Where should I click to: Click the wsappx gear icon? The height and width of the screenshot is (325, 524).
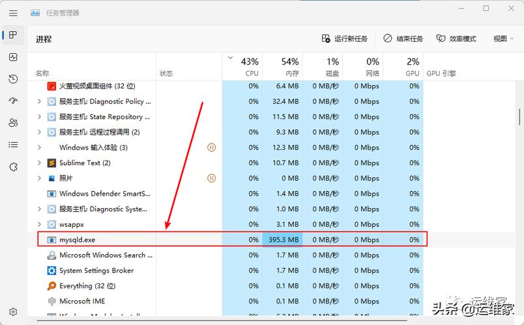pyautogui.click(x=51, y=224)
